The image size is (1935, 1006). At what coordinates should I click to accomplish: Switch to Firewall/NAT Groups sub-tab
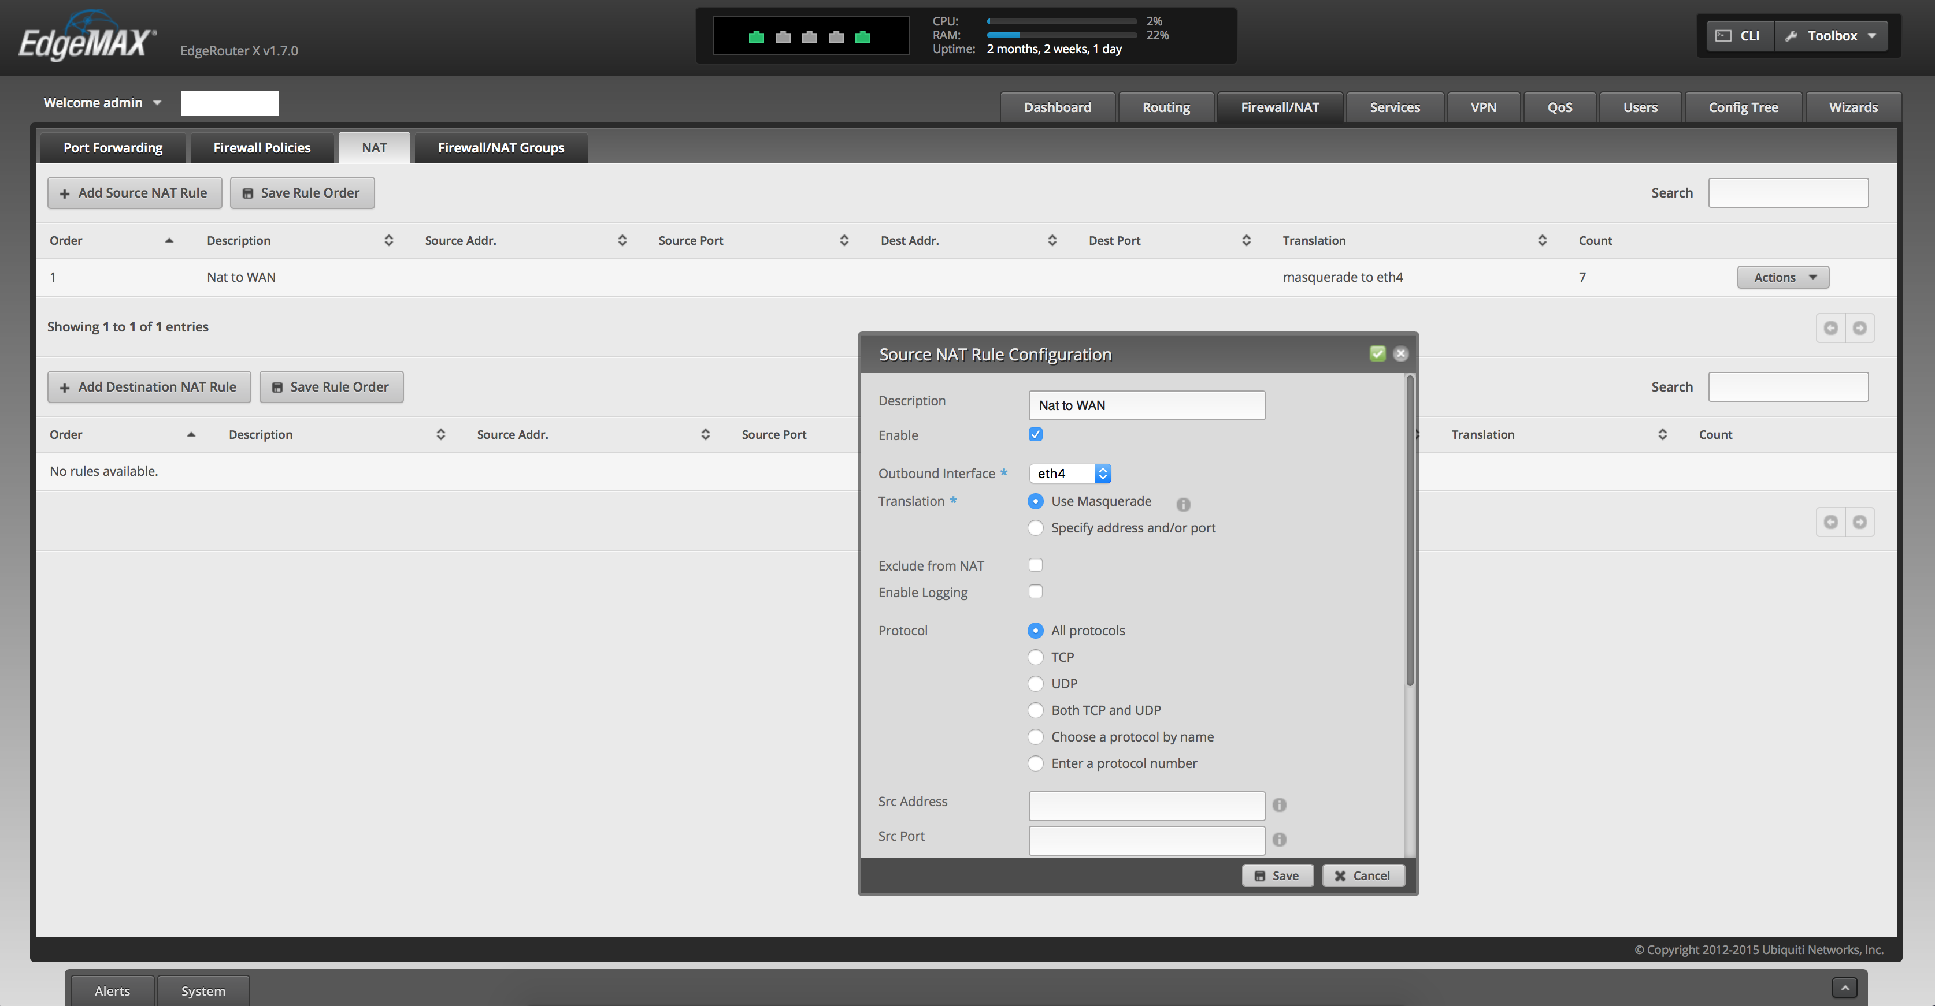501,148
